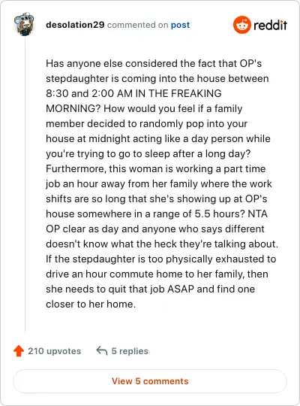300x406 pixels.
Task: Click the reply arrow icon
Action: (x=102, y=351)
